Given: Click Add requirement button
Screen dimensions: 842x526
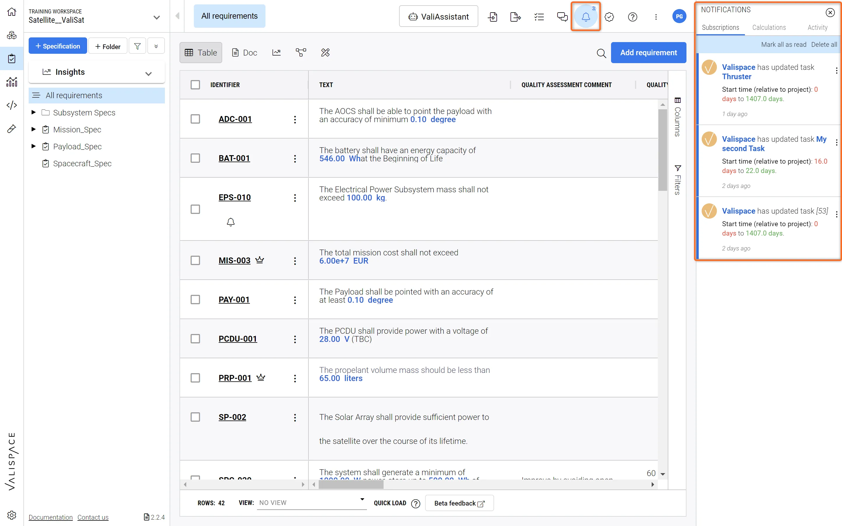Looking at the screenshot, I should (648, 53).
